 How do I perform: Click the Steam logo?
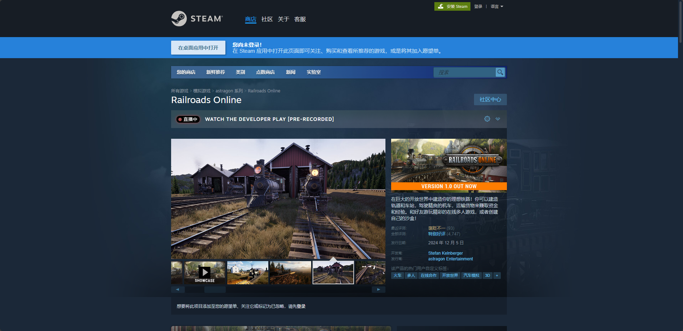click(197, 19)
